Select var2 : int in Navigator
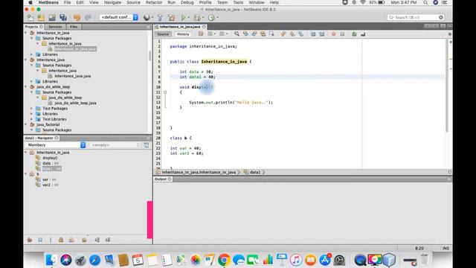This screenshot has width=476, height=268. coord(51,185)
